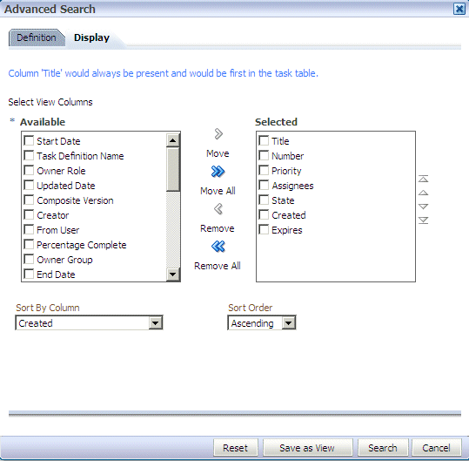This screenshot has width=469, height=461.
Task: Select the Updated Date checkbox
Action: point(29,185)
